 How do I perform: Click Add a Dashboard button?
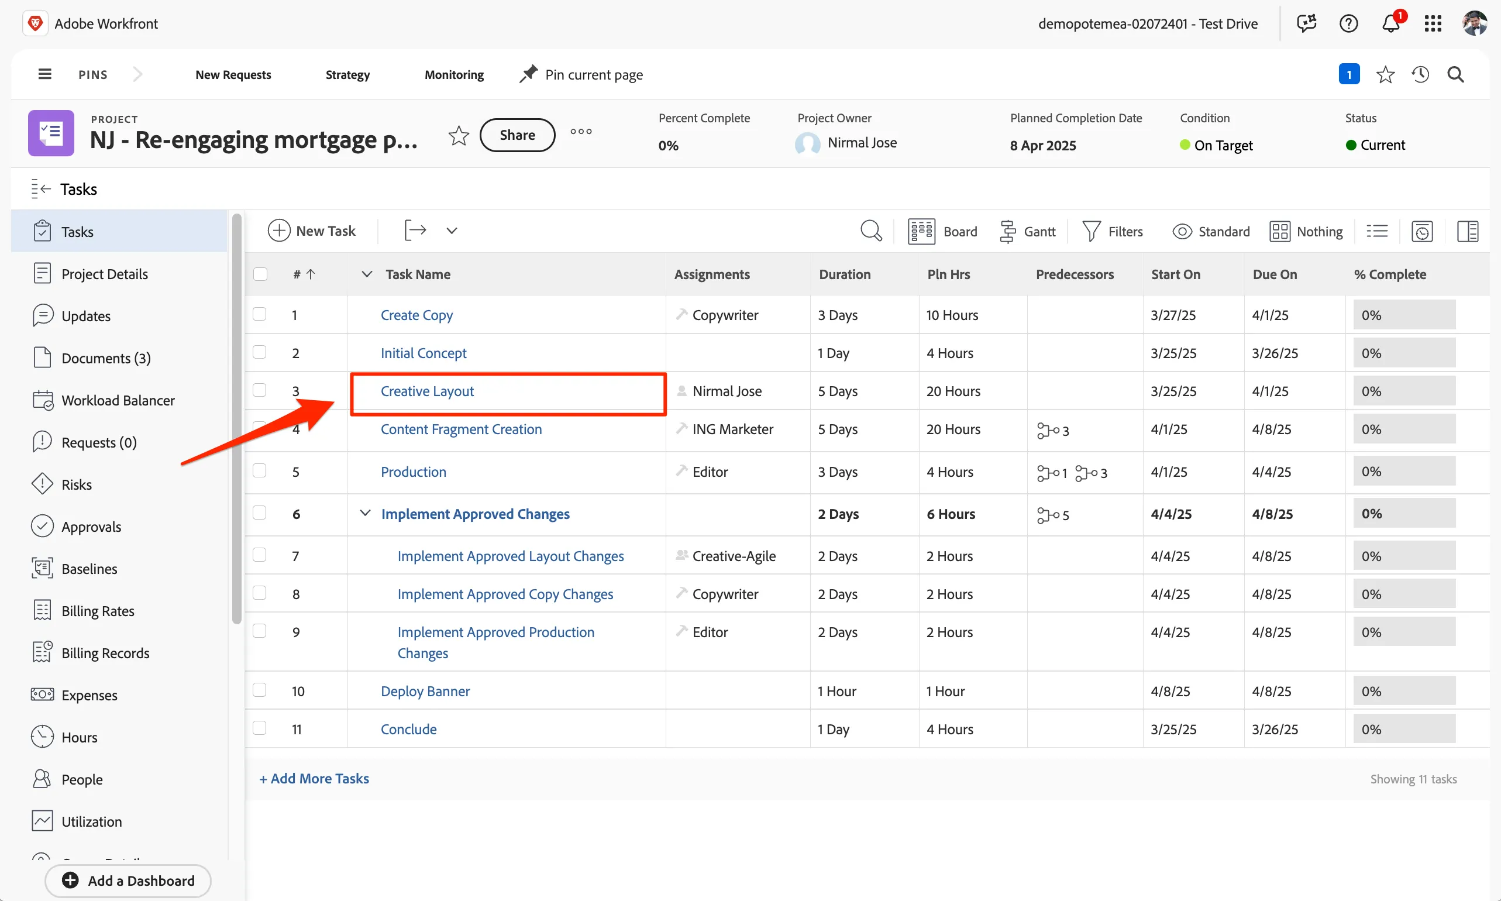click(128, 881)
